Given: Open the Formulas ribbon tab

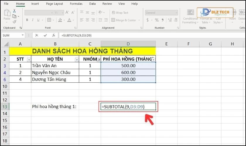Looking at the screenshot, I should click(76, 4).
